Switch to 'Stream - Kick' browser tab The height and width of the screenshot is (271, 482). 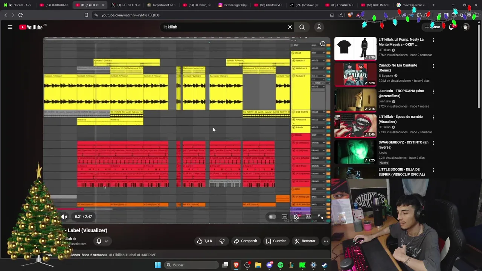click(19, 5)
